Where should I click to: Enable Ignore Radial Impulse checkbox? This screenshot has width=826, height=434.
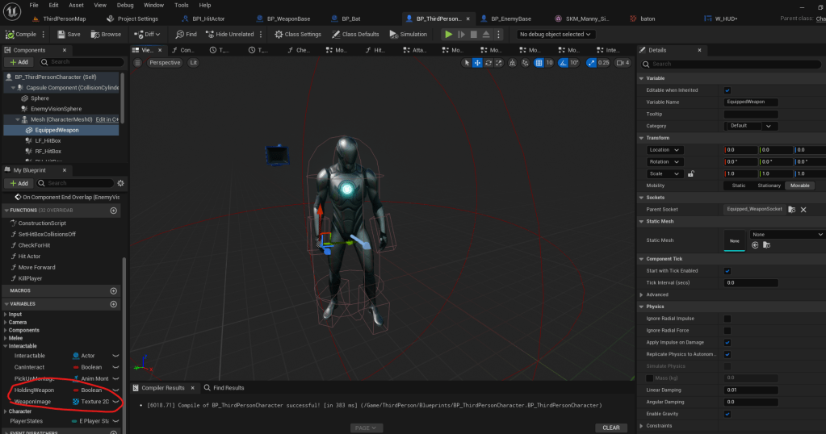727,319
